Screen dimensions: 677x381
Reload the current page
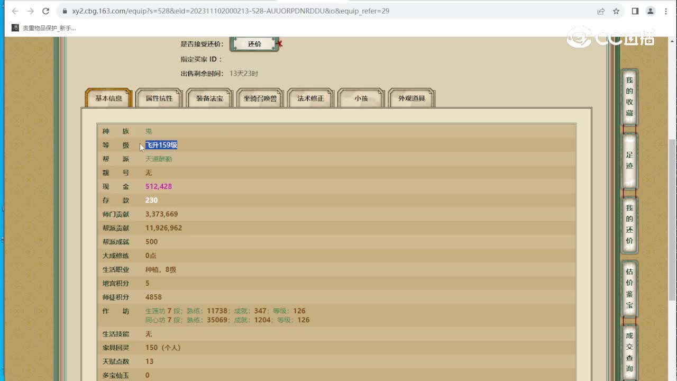click(x=46, y=11)
